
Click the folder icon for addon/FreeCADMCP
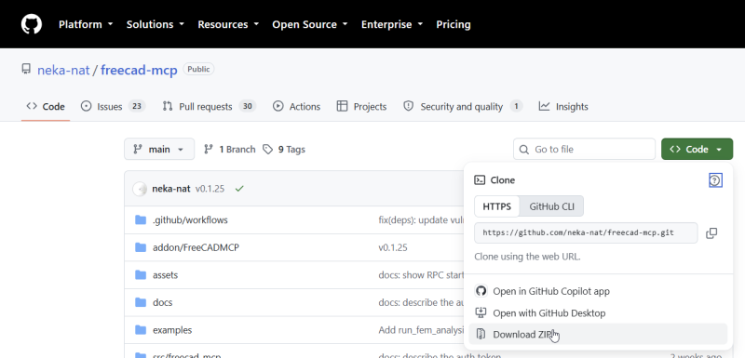click(141, 247)
